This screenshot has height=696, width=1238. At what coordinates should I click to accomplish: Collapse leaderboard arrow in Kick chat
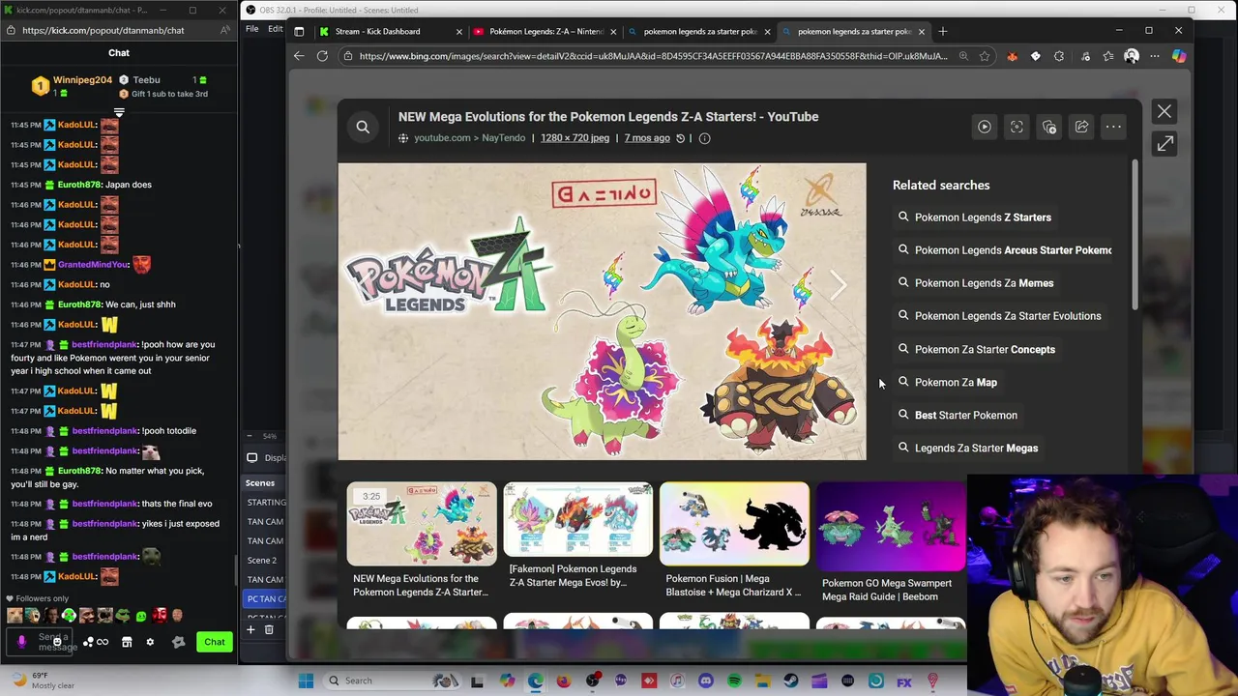[119, 112]
